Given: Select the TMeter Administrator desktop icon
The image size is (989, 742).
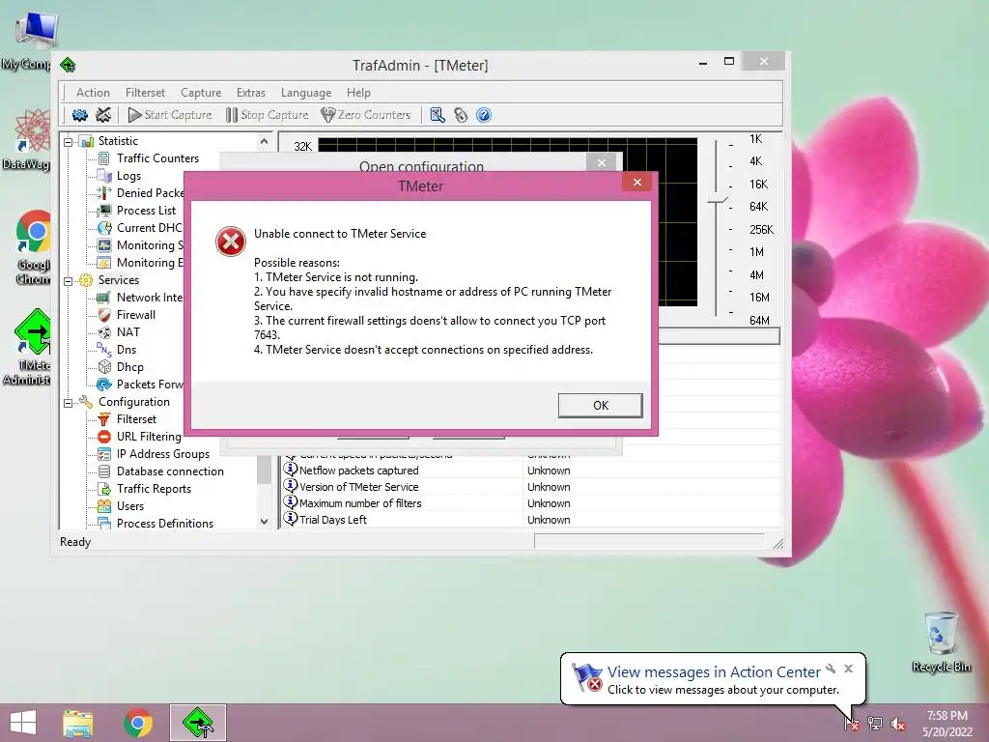Looking at the screenshot, I should 28,347.
